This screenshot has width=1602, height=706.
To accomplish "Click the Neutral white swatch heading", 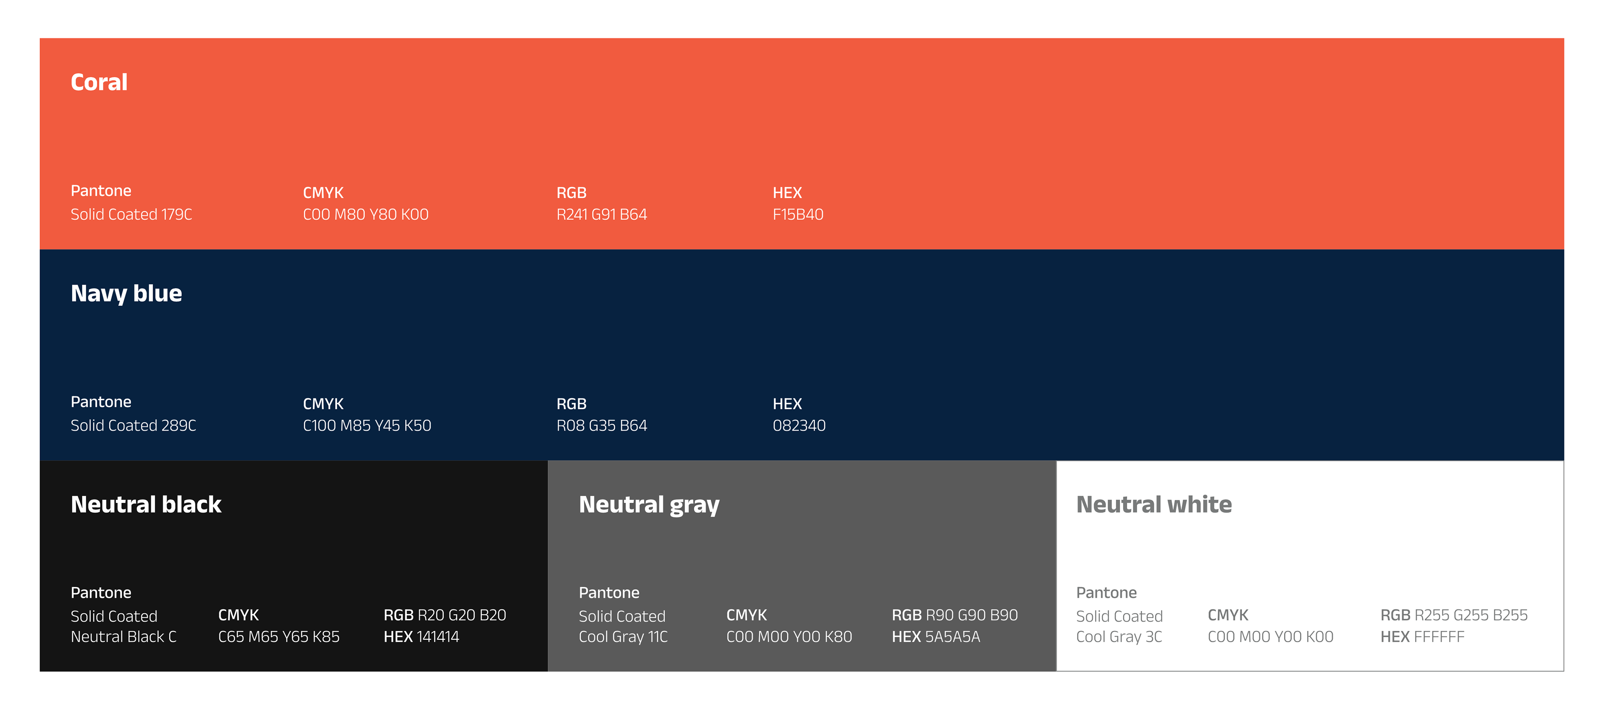I will tap(1154, 504).
